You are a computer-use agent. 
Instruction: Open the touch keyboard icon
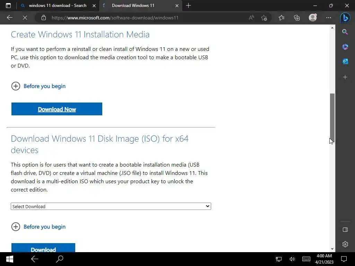click(306, 259)
